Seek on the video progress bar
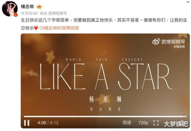The image size is (191, 131). pos(105,116)
